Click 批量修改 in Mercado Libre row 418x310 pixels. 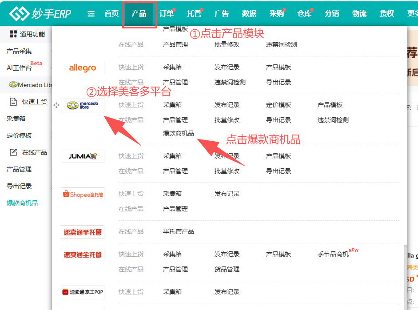point(227,120)
